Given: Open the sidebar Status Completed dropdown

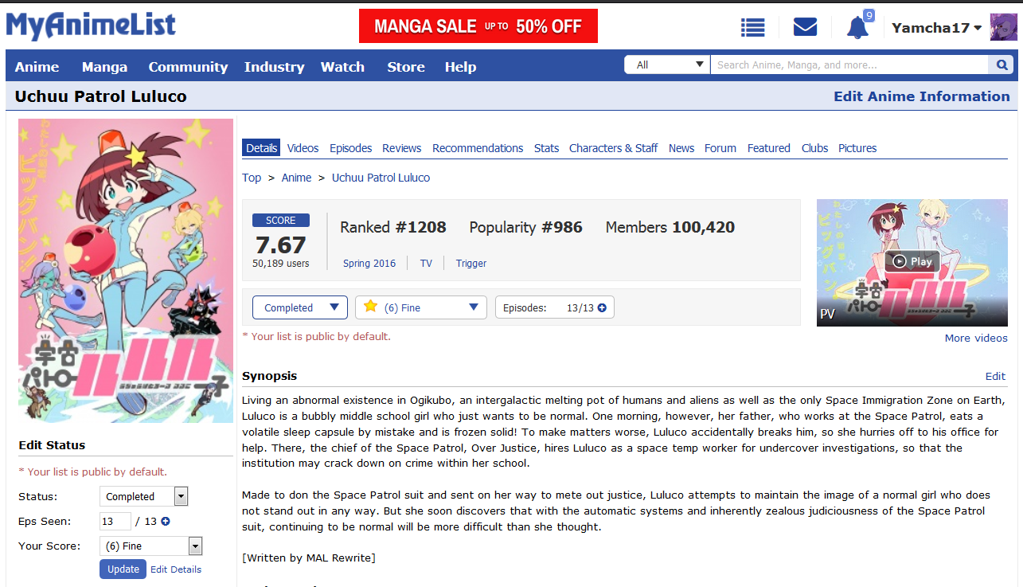Looking at the screenshot, I should (144, 496).
